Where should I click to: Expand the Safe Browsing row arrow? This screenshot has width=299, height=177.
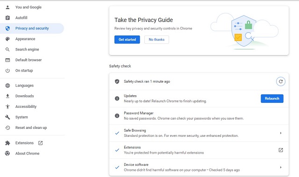click(x=281, y=133)
